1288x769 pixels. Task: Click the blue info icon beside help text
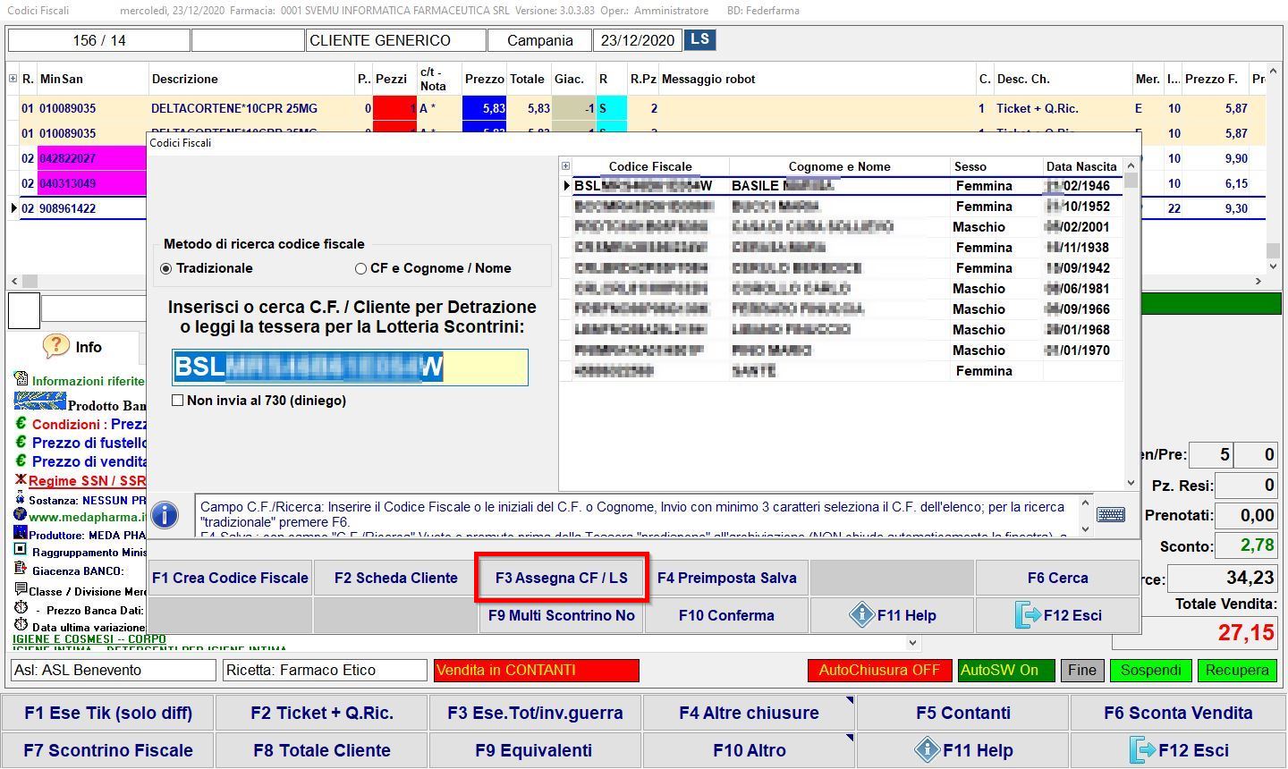[x=165, y=515]
